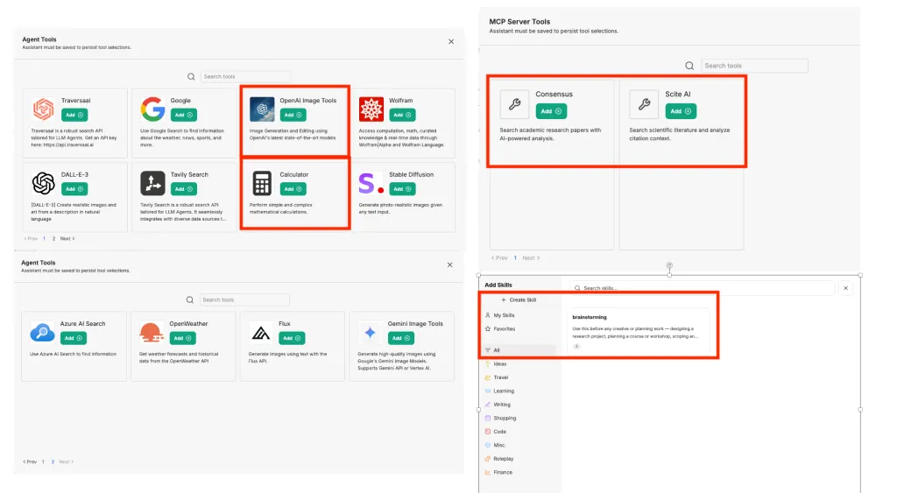
Task: Open the brainstorming skill card
Action: pos(639,331)
